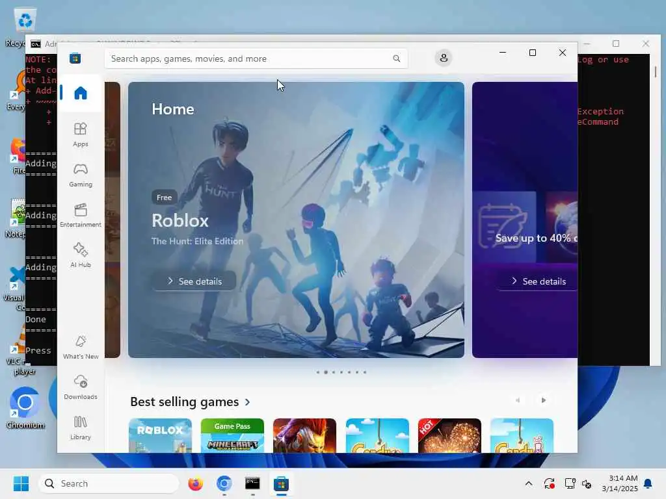Click the Free price badge on banner
This screenshot has height=499, width=666.
click(x=164, y=198)
